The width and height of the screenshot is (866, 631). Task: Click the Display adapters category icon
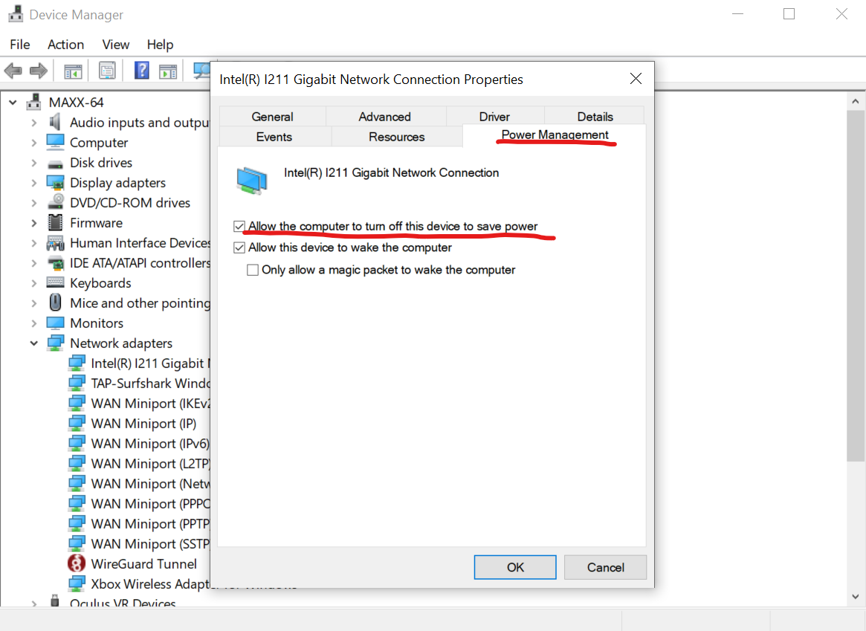click(x=55, y=183)
